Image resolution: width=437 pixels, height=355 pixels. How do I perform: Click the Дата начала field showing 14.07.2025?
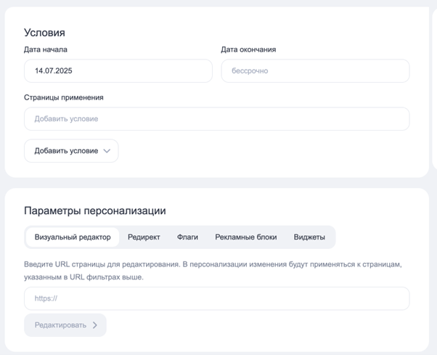click(118, 71)
